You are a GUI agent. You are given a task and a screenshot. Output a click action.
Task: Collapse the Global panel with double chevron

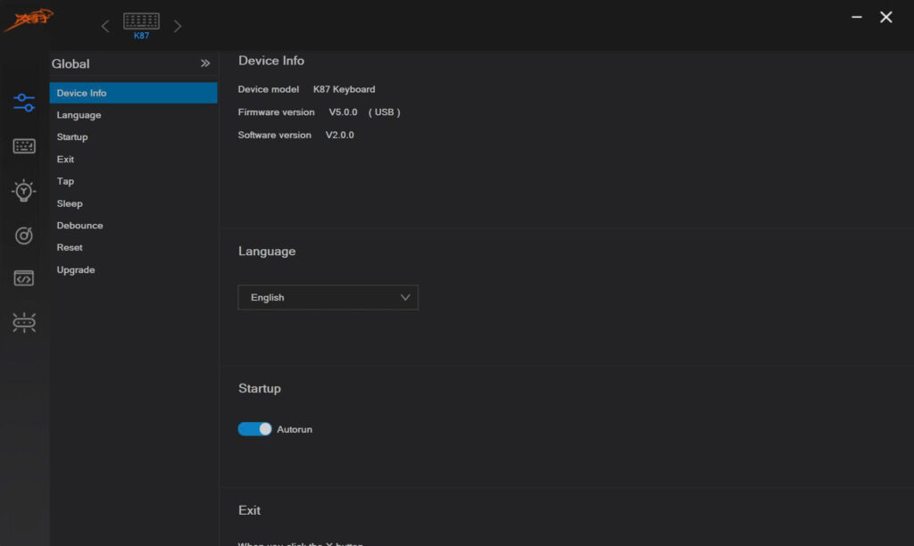pyautogui.click(x=205, y=63)
